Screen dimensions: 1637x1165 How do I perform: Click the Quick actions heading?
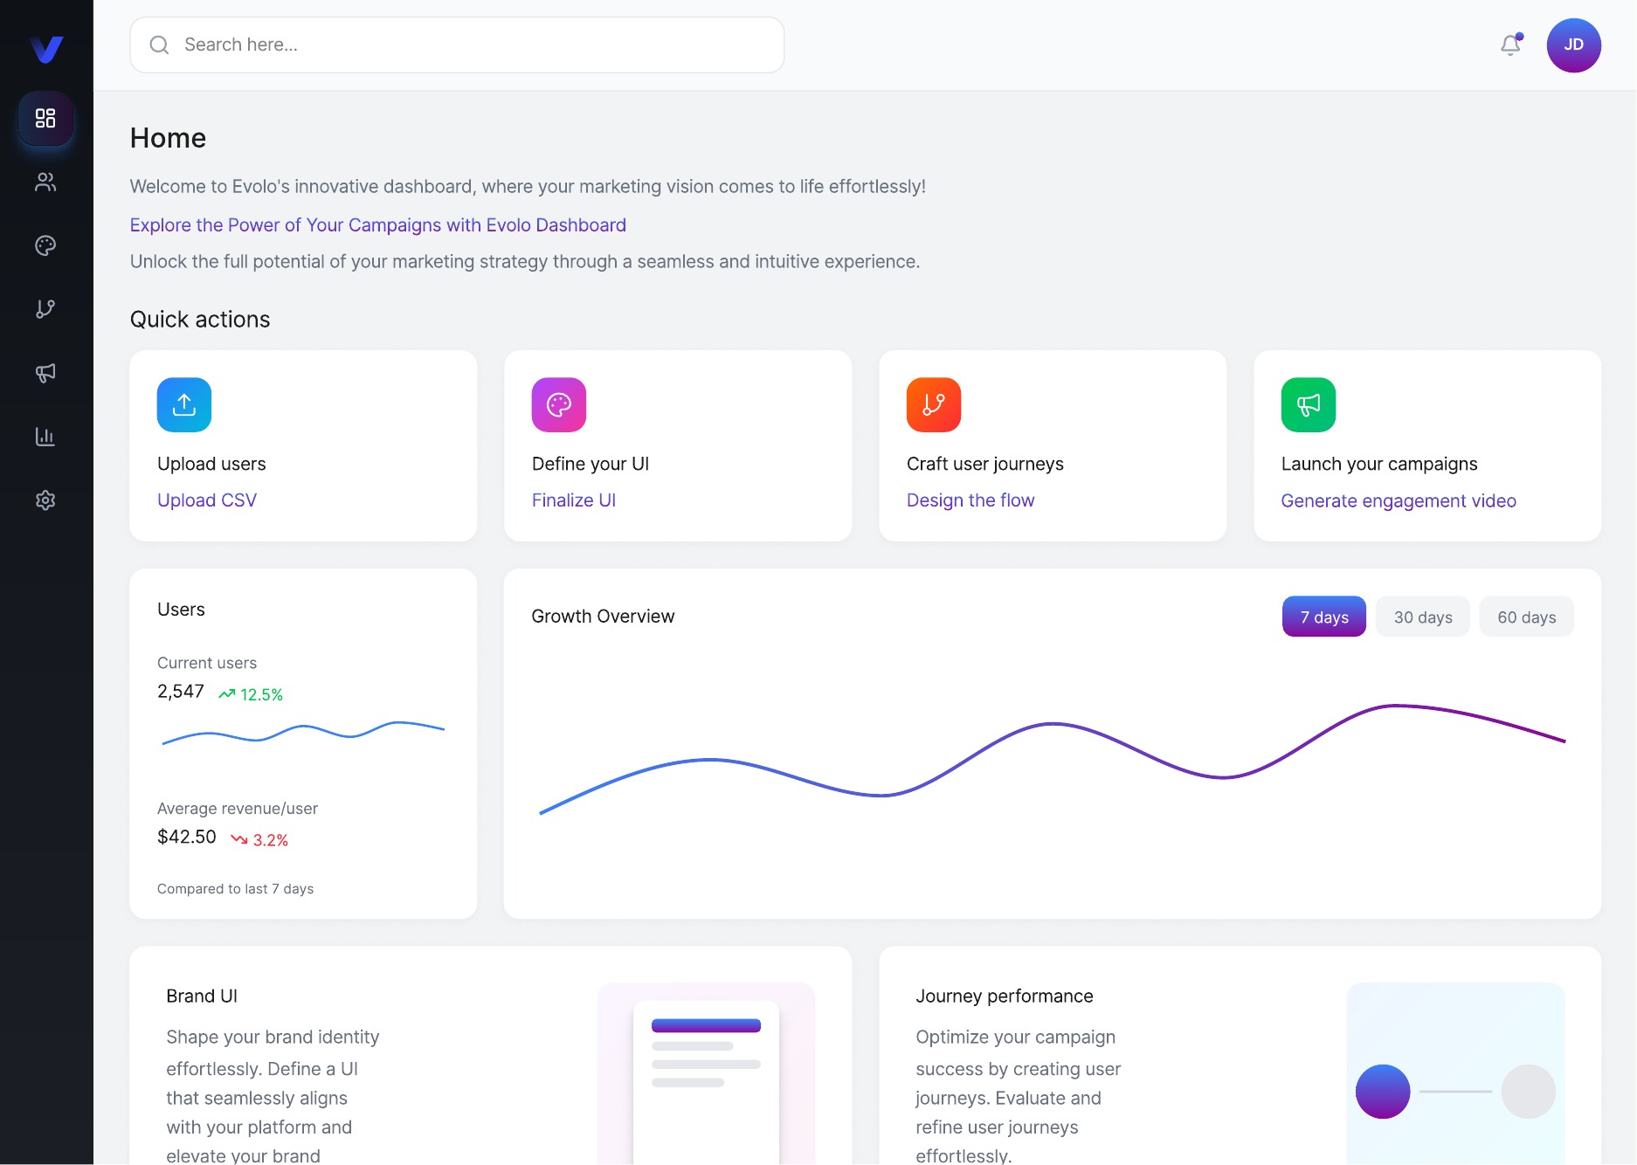click(200, 320)
